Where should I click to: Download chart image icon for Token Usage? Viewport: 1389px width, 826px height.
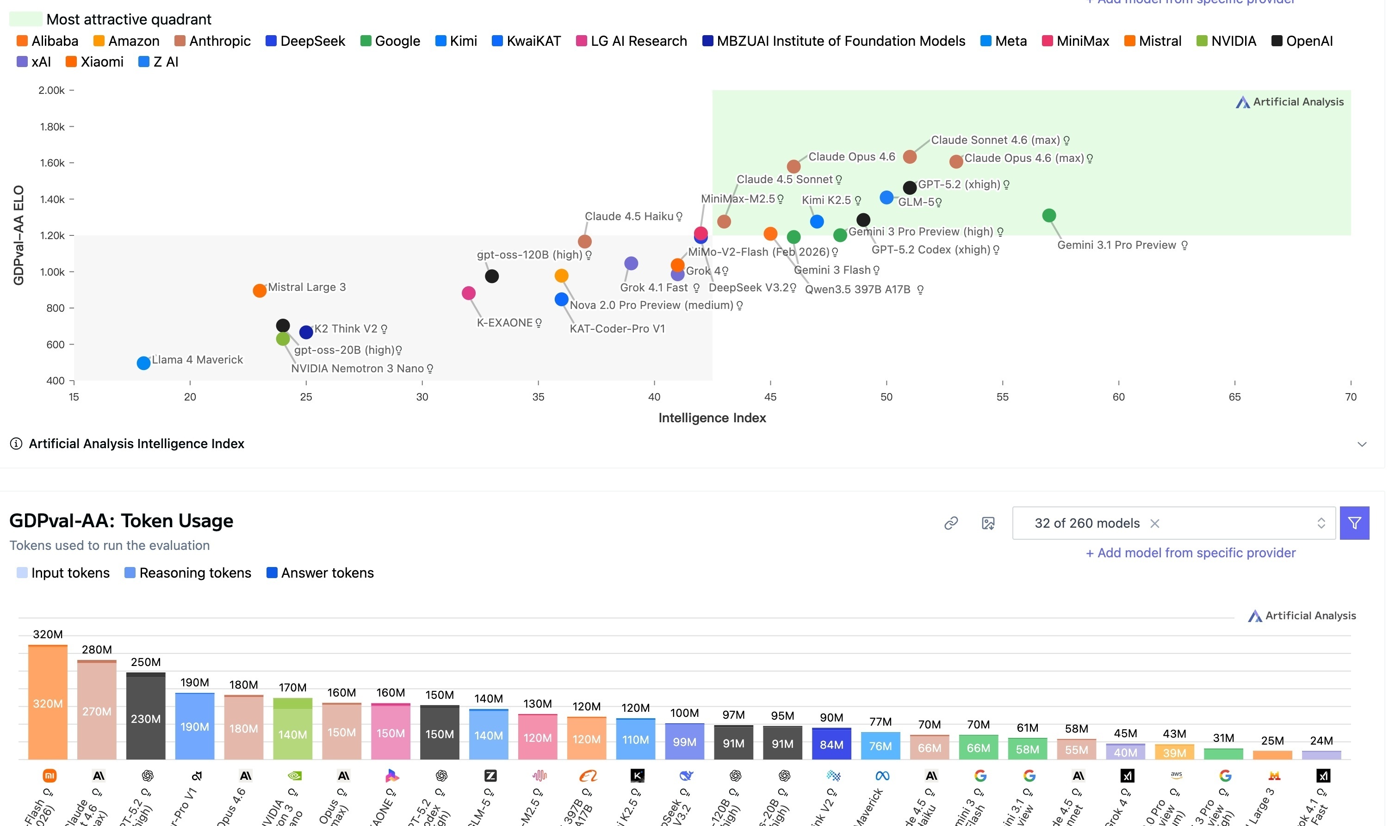tap(988, 523)
